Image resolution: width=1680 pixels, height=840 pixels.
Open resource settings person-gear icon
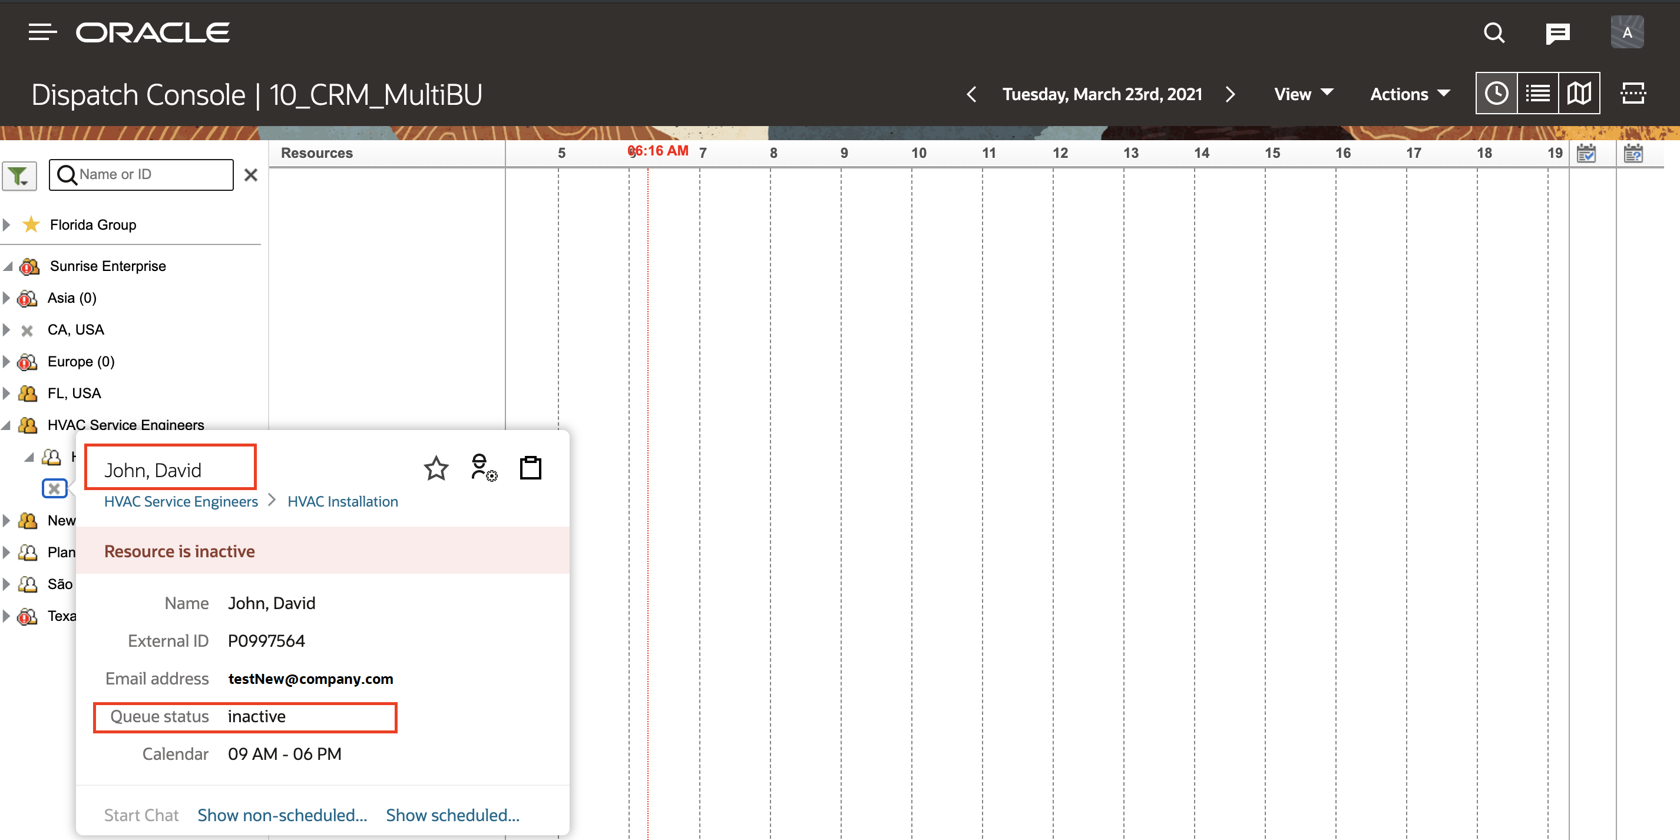pos(483,468)
